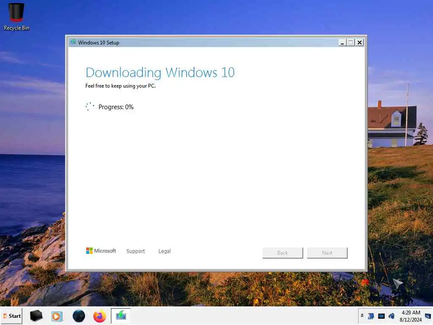Screen dimensions: 433x325
Task: Click the greyed-out Next button
Action: pyautogui.click(x=327, y=253)
